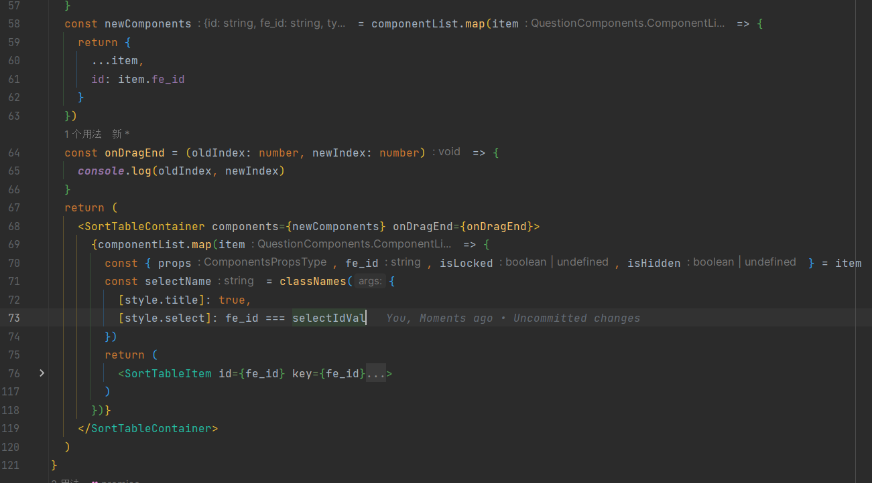
Task: Click the isLocked property on line 70
Action: click(466, 263)
